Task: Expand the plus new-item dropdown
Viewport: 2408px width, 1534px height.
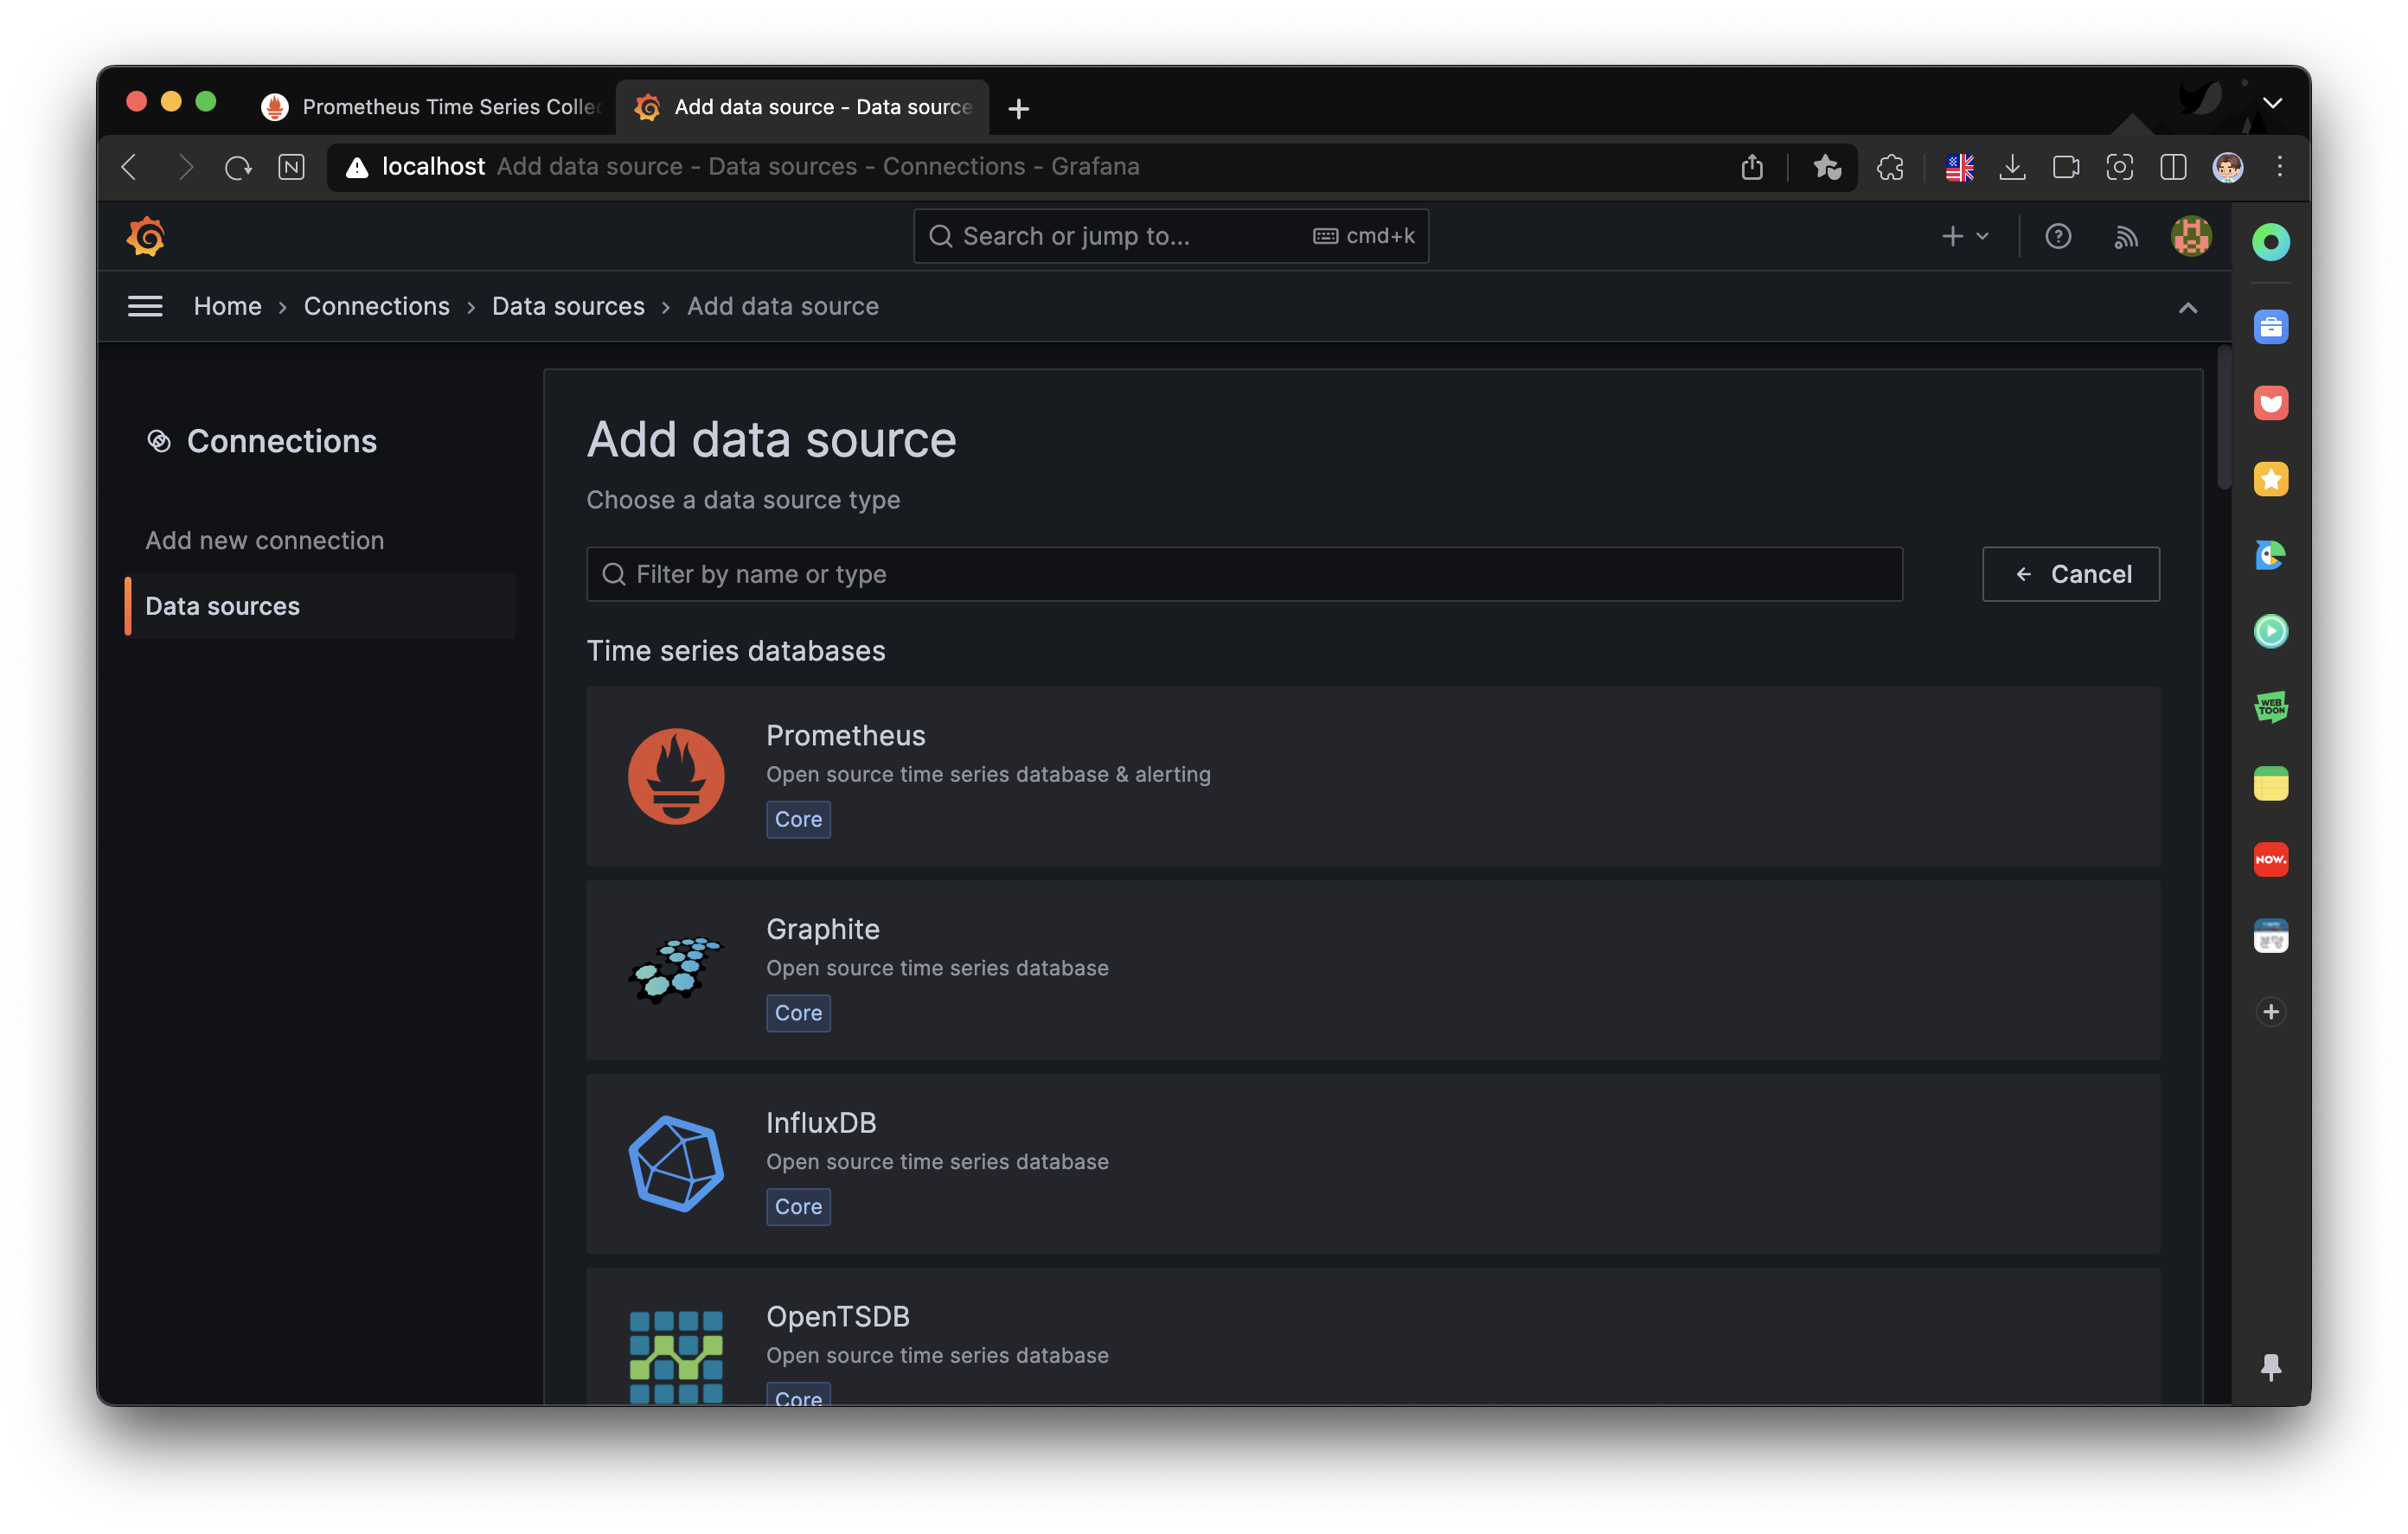Action: pyautogui.click(x=1964, y=236)
